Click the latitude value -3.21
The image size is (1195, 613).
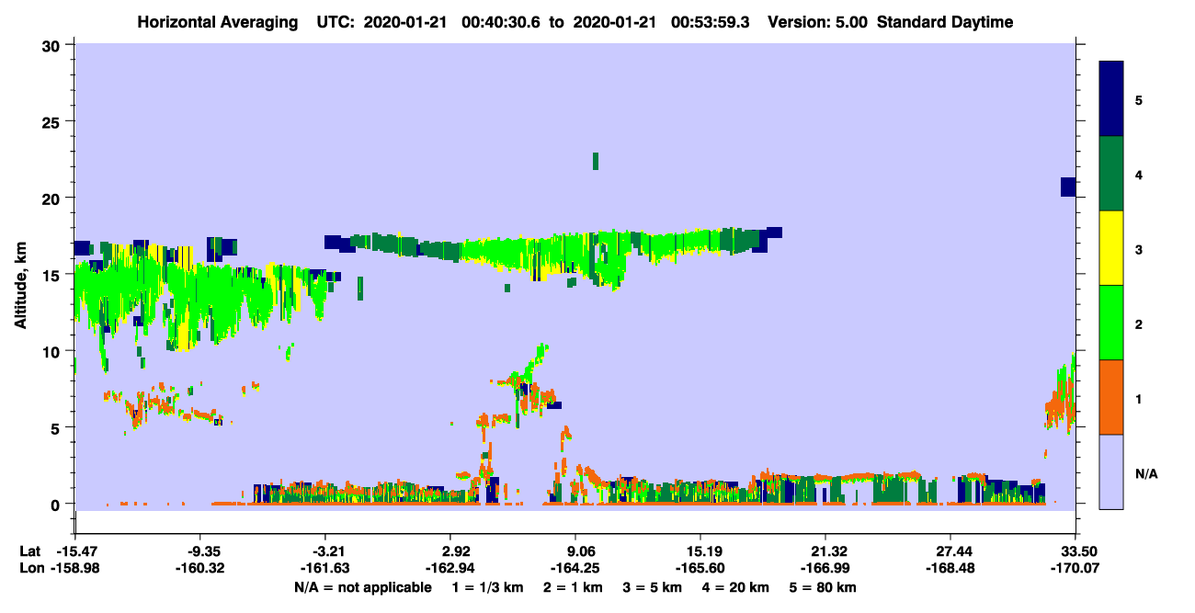(325, 551)
